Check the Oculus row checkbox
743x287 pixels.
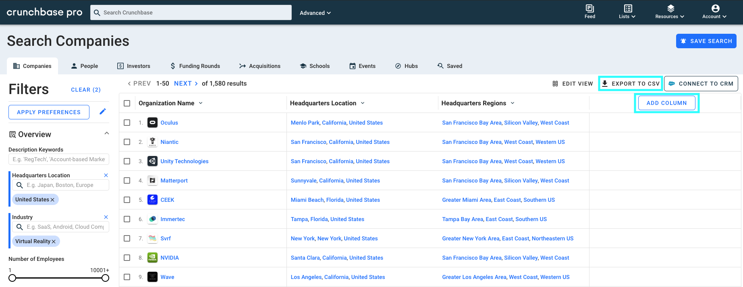pos(127,123)
